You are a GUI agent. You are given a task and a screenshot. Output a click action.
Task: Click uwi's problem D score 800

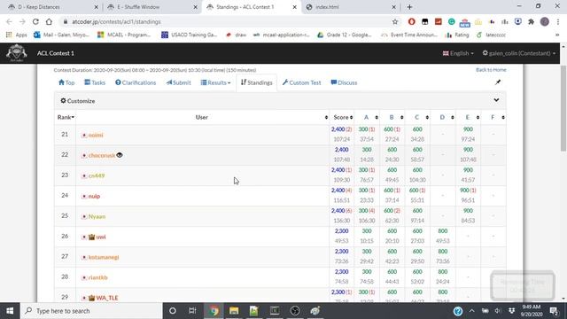click(x=443, y=230)
